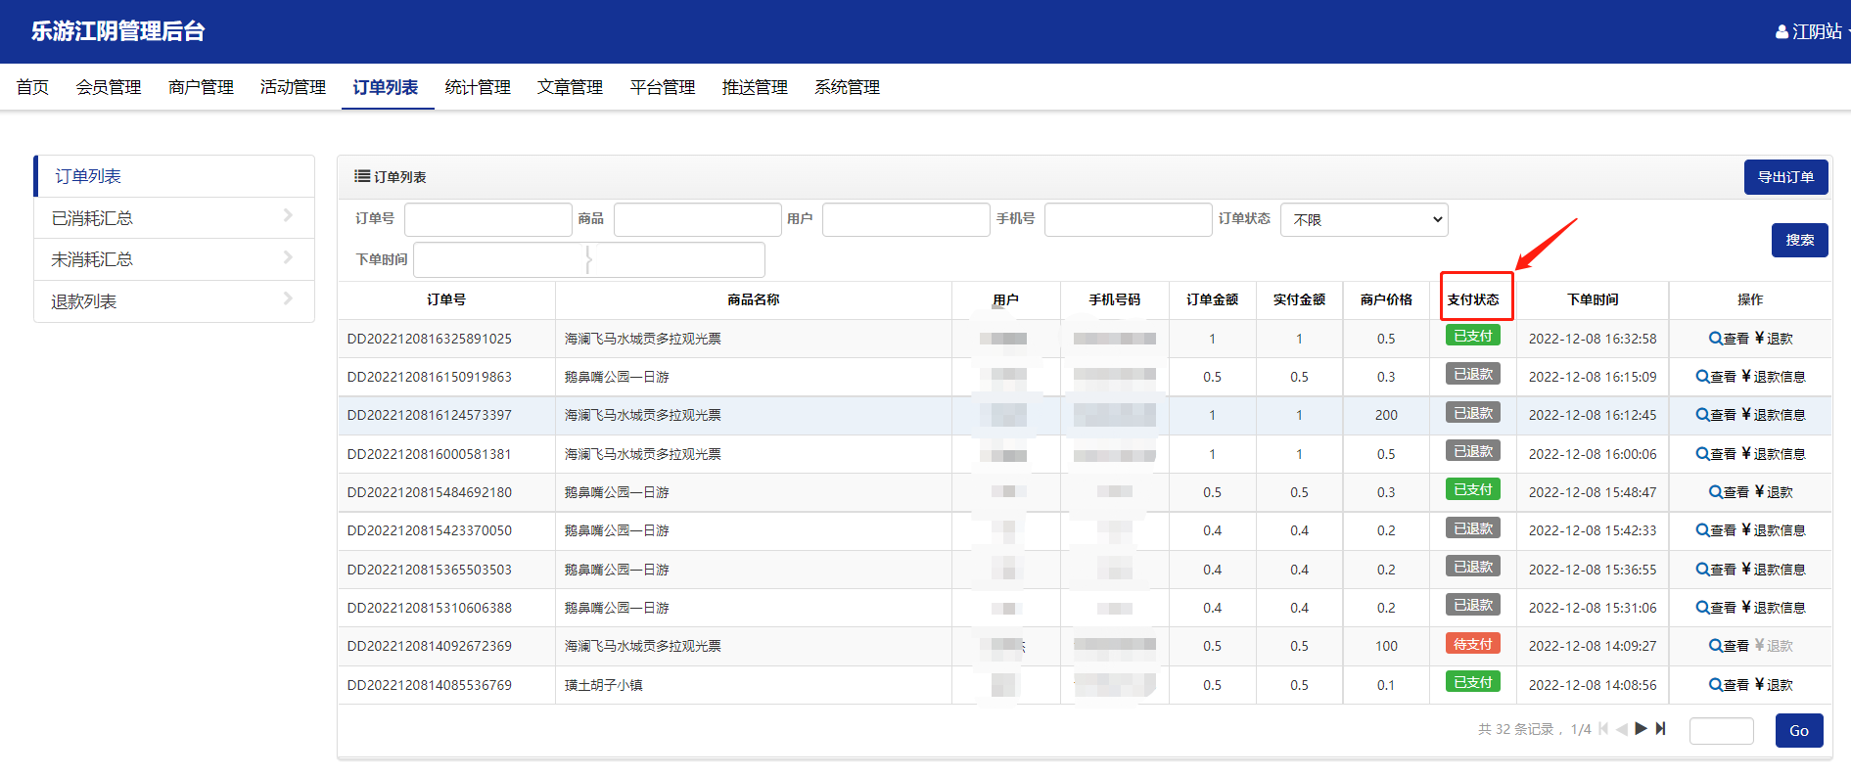This screenshot has width=1851, height=778.
Task: Expand 未消耗汇总 in the sidebar
Action: tap(174, 259)
